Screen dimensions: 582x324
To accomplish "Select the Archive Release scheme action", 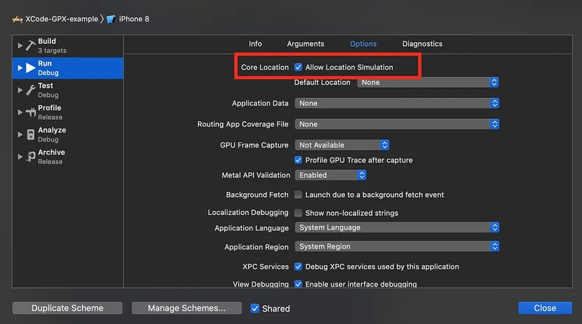I will 68,157.
